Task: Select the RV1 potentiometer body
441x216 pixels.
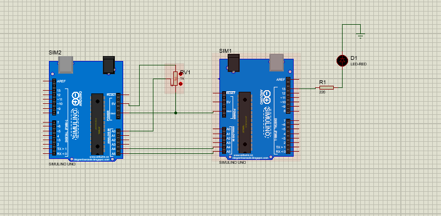Action: tap(175, 79)
